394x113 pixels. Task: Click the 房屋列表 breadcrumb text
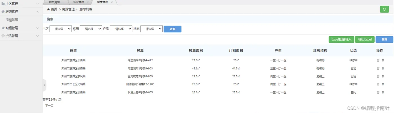point(86,9)
